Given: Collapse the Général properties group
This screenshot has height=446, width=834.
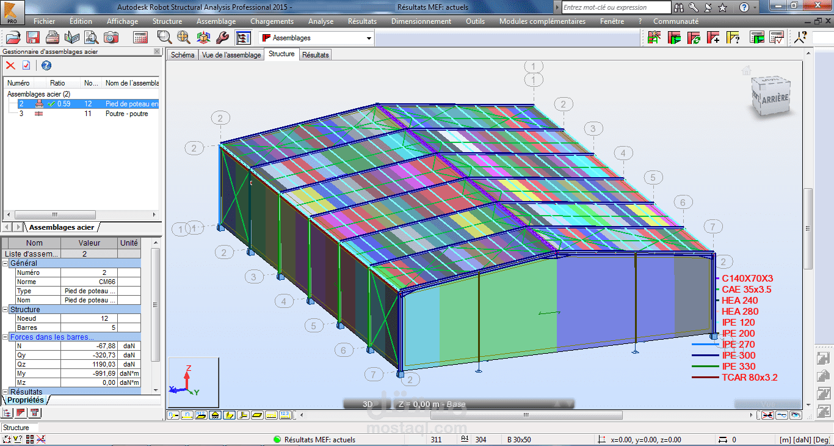Looking at the screenshot, I should (5, 263).
